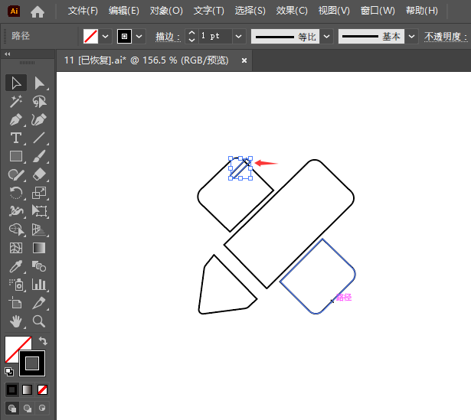Pick the Rectangle tool
This screenshot has width=471, height=420.
click(x=16, y=156)
